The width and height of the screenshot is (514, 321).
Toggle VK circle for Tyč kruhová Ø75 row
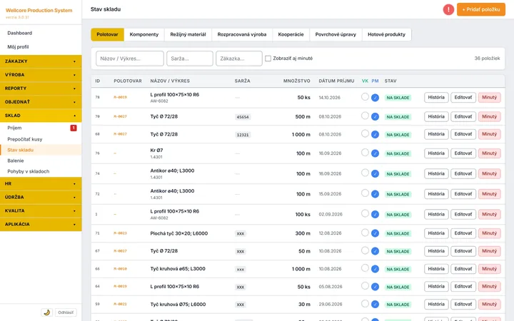pos(365,303)
